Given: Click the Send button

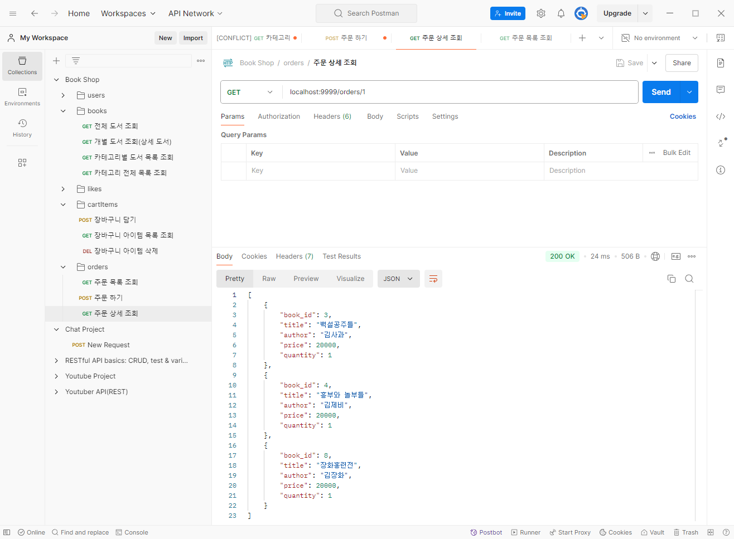Looking at the screenshot, I should pos(661,92).
